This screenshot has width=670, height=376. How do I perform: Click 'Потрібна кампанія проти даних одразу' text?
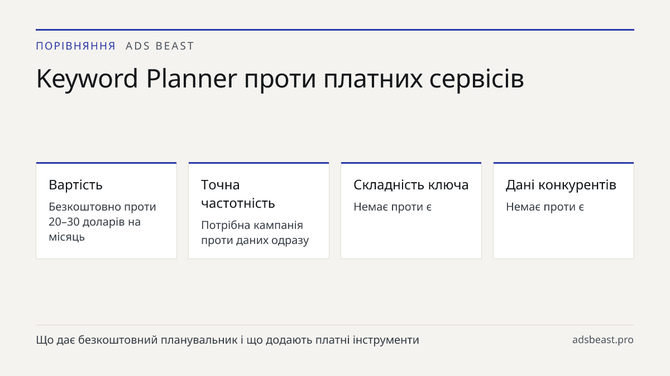click(x=255, y=233)
